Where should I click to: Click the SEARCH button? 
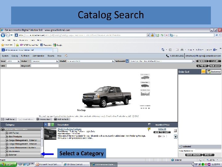point(202,61)
